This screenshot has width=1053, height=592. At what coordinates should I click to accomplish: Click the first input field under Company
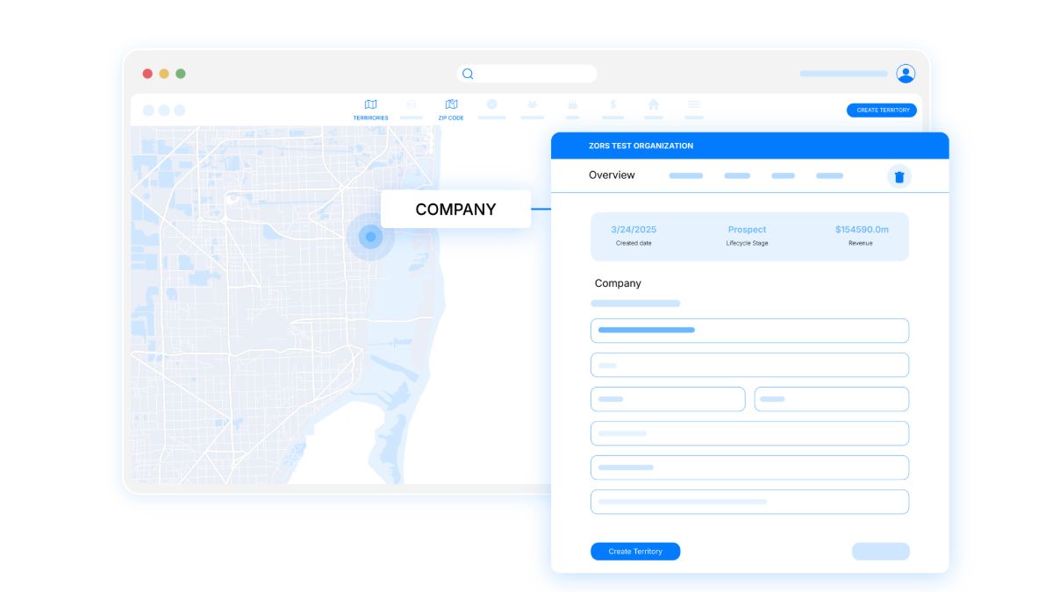(749, 331)
